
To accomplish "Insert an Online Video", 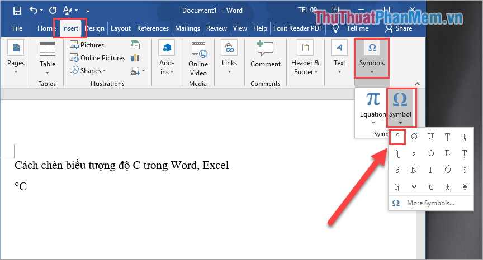I will point(198,59).
